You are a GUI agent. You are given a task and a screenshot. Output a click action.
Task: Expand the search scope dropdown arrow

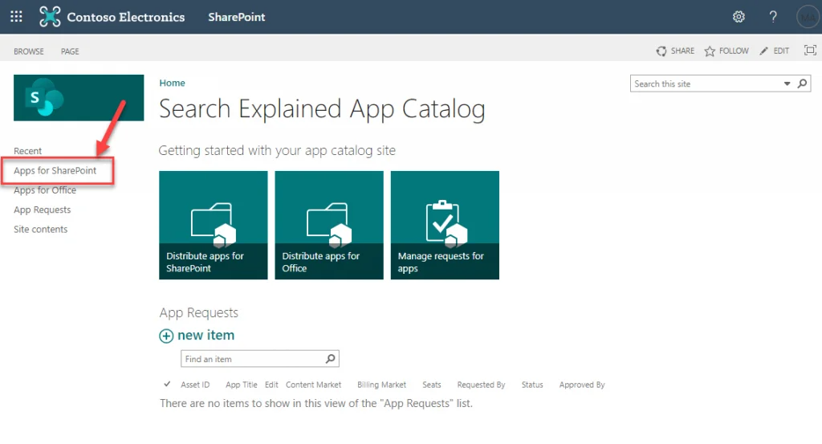point(787,84)
